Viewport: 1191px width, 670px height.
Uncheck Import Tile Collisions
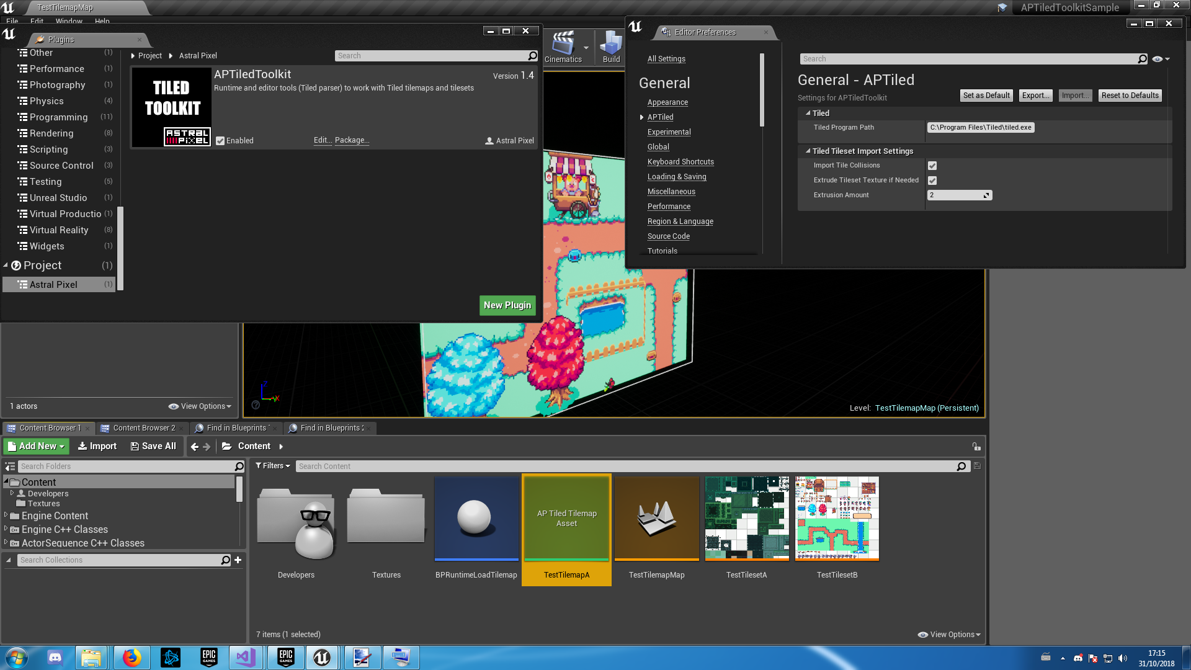click(x=932, y=165)
